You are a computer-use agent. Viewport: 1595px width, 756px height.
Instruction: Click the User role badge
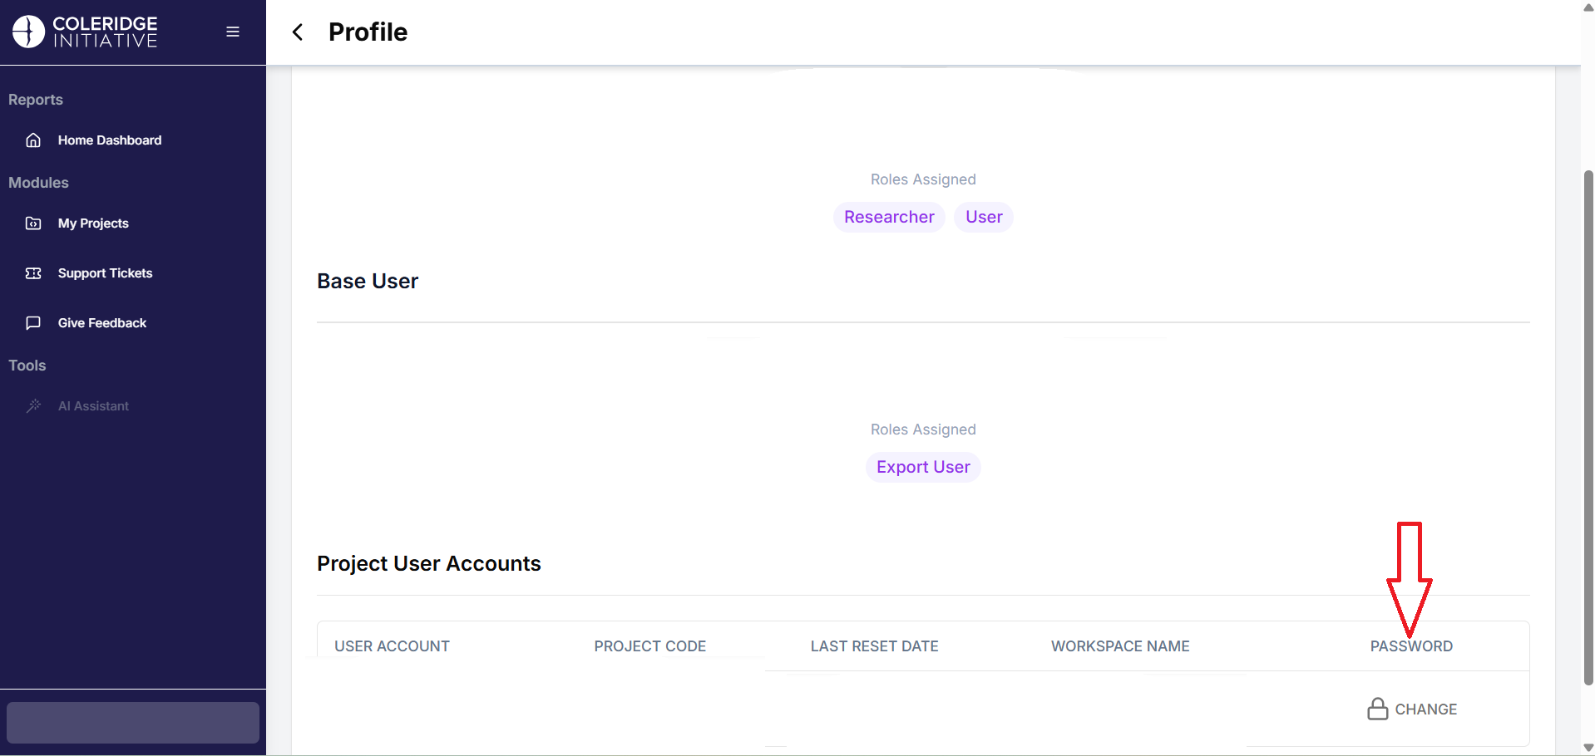[x=984, y=217]
